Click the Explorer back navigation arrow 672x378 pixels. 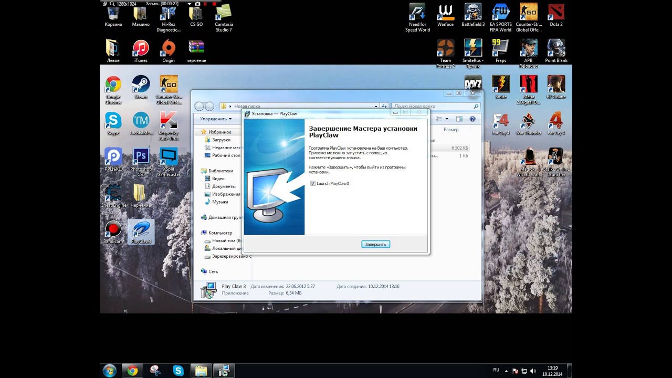[199, 106]
